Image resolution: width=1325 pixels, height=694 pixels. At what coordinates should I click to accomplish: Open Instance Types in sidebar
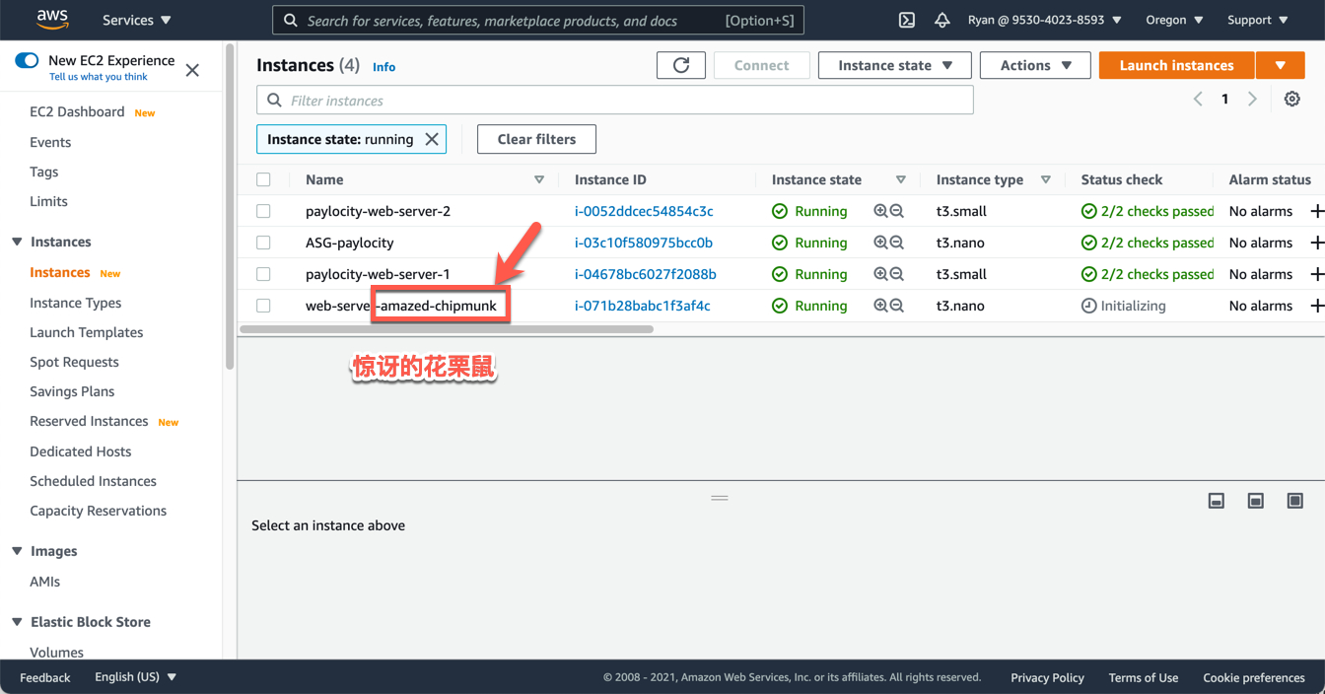click(x=76, y=303)
